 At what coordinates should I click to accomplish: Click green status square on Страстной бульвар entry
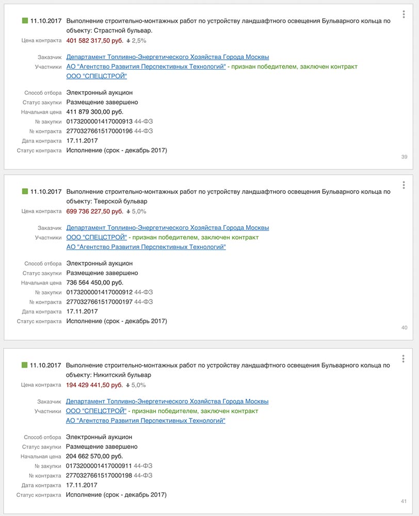pos(25,21)
